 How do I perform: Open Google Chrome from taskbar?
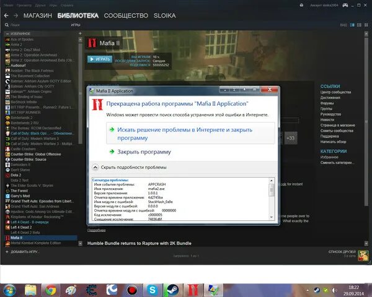point(51,290)
